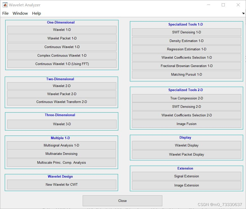Click the MATLAB logo icon in title bar
246x209 pixels.
5,5
